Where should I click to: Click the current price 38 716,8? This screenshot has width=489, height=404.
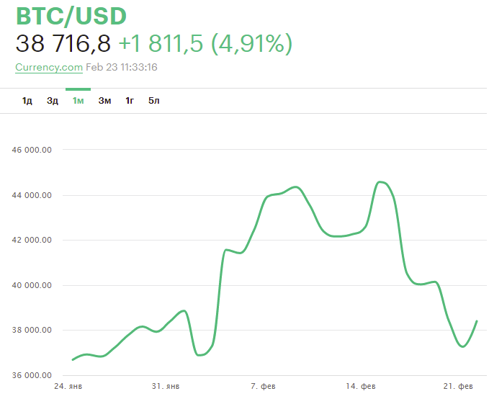coord(63,44)
